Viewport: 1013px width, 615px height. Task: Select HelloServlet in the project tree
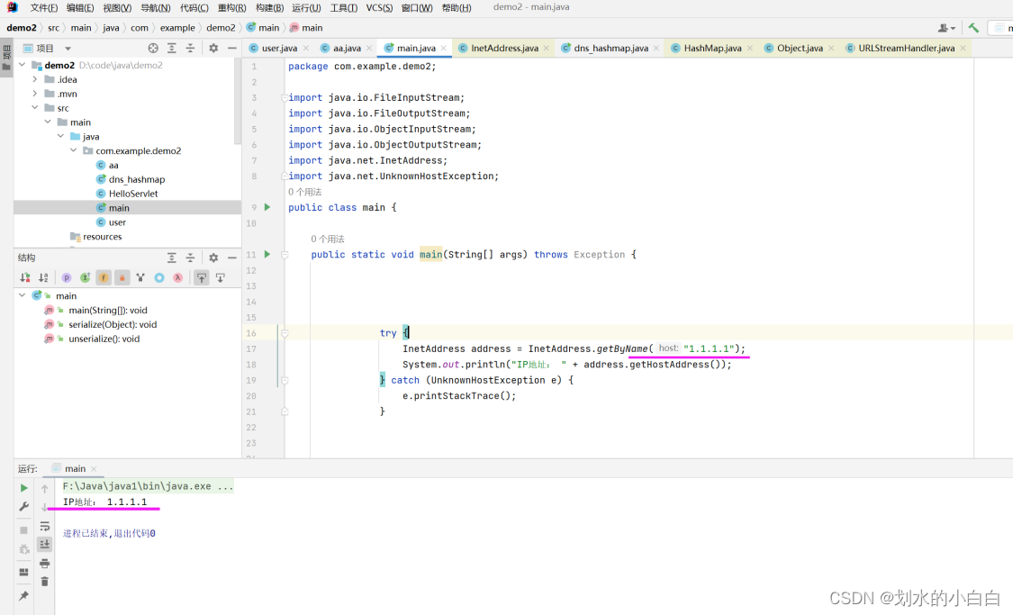click(133, 194)
